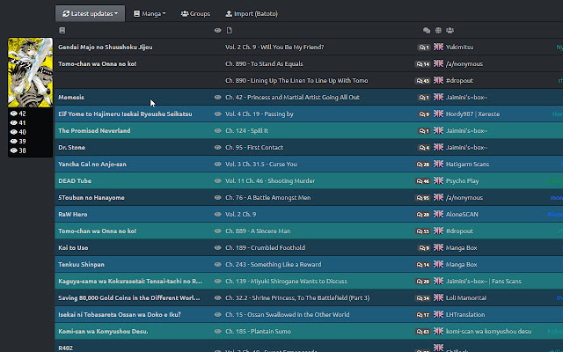Toggle read eye for The Promised Neverland
This screenshot has height=352, width=563.
pyautogui.click(x=218, y=130)
